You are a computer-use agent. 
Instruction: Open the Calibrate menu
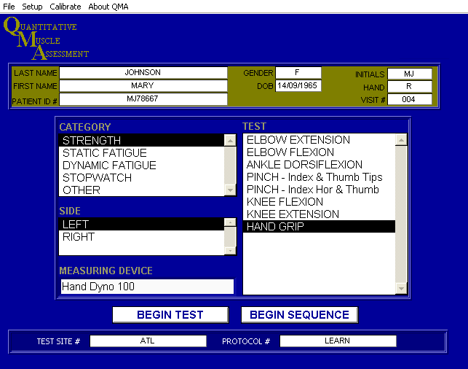point(66,6)
